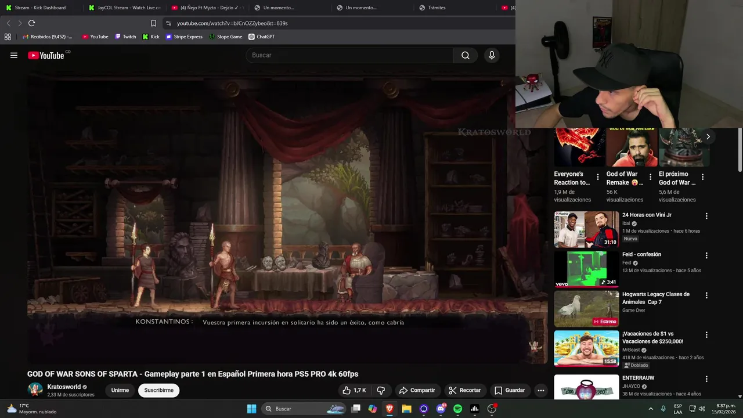Viewport: 743px width, 418px height.
Task: Go back with the browser back arrow
Action: pos(8,23)
